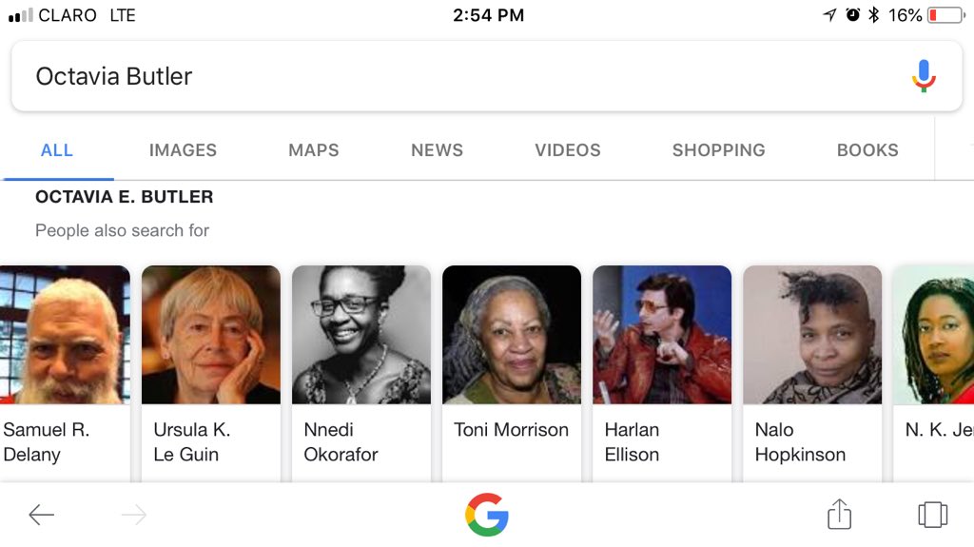The image size is (974, 547).
Task: Tap the cellular signal bars
Action: (21, 15)
